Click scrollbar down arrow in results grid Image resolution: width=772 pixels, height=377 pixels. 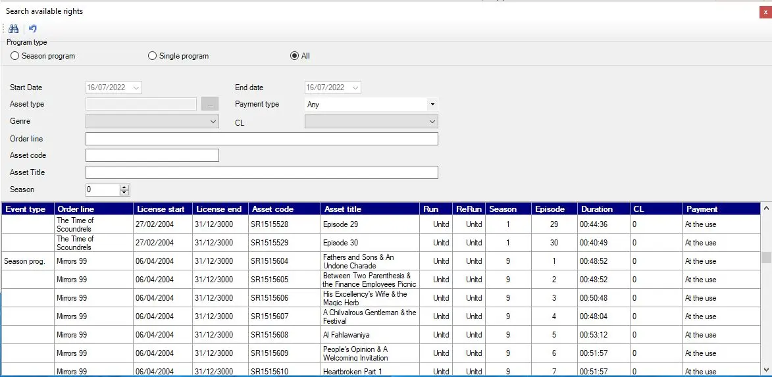(x=765, y=369)
